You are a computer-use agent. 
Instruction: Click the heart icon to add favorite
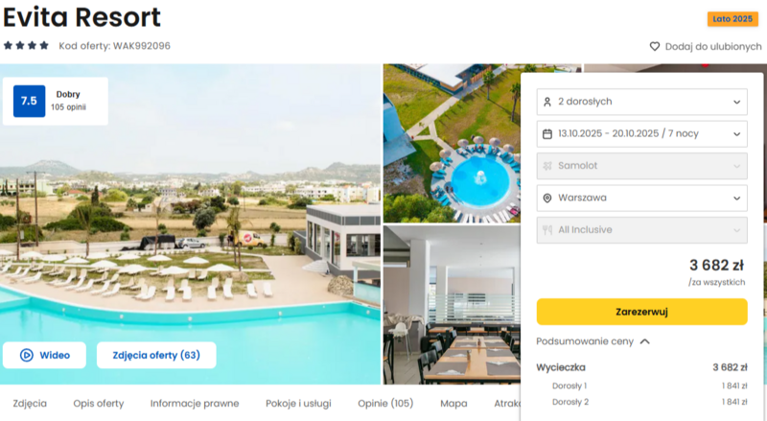(x=655, y=46)
